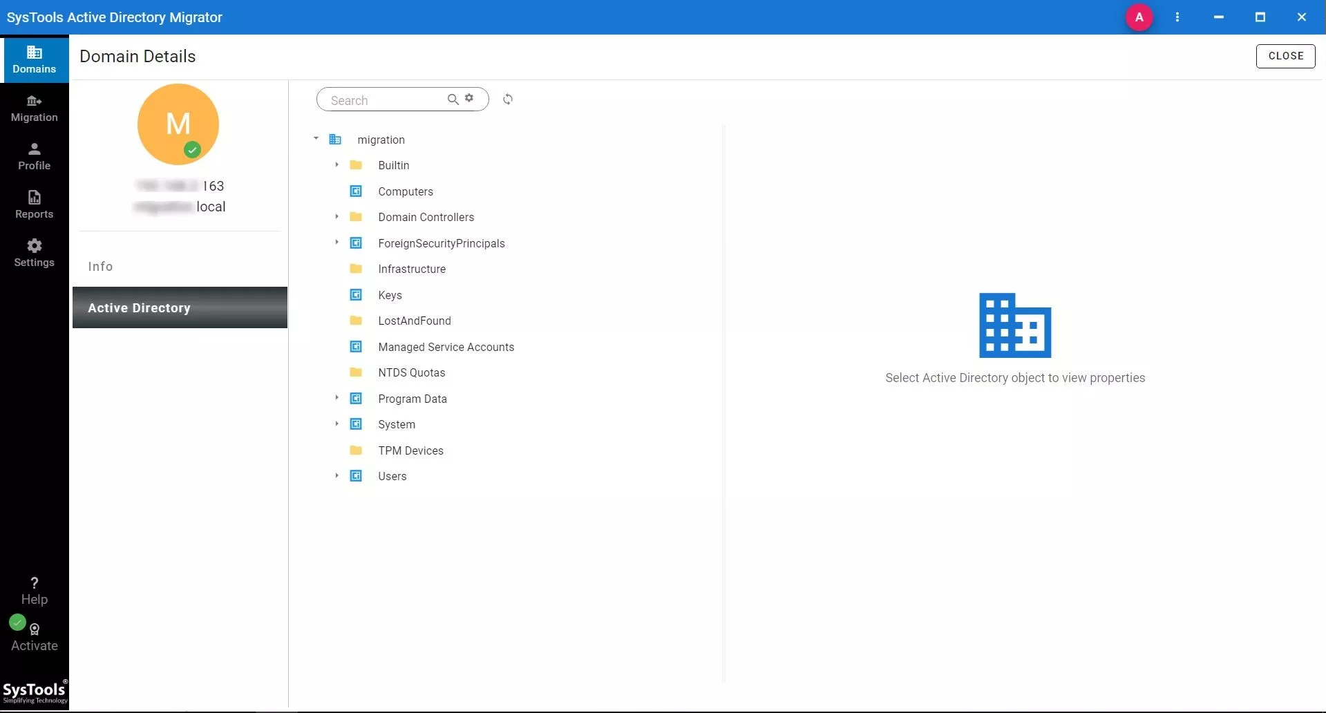Click the NTDS Quotas folder icon
Image resolution: width=1326 pixels, height=713 pixels.
(x=356, y=372)
